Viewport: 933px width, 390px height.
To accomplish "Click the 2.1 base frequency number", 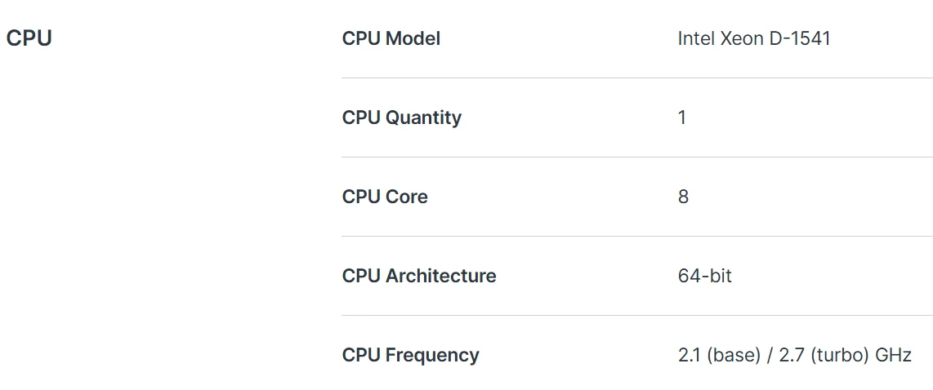I will tap(690, 356).
